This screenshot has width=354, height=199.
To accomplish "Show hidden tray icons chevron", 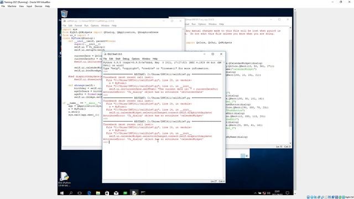I will pyautogui.click(x=255, y=193).
